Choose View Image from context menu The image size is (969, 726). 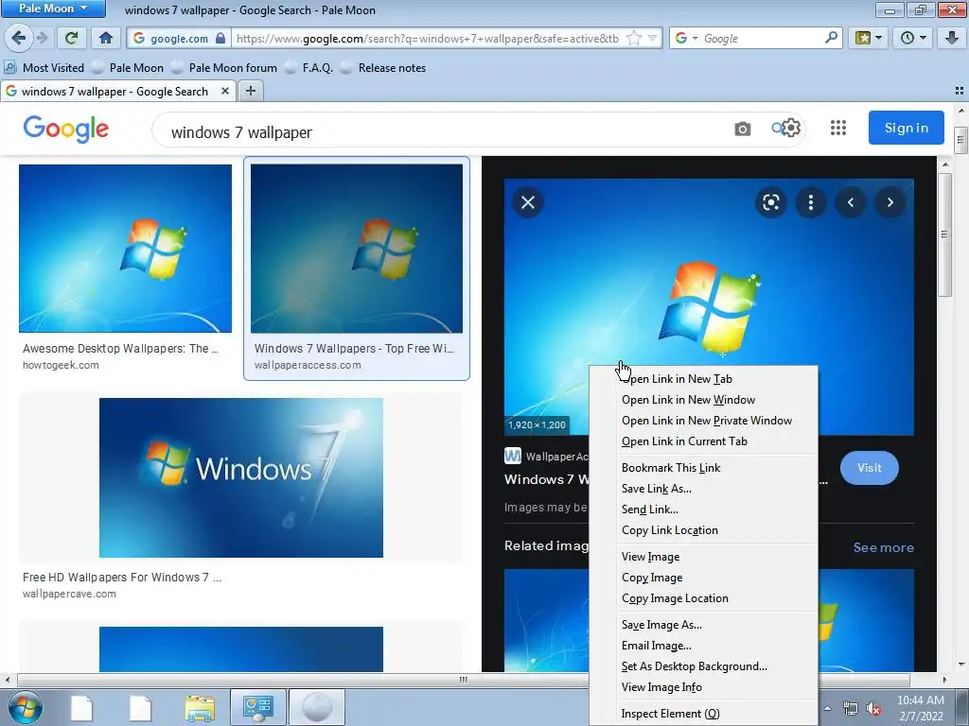pos(703,557)
